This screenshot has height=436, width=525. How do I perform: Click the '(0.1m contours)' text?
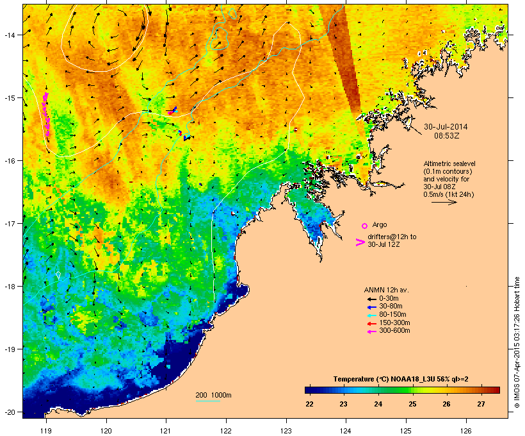[448, 171]
